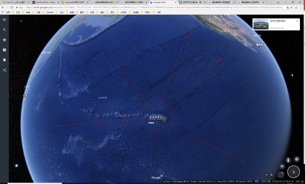
Task: Open the knowledge card thumbnail image
Action: (x=261, y=24)
